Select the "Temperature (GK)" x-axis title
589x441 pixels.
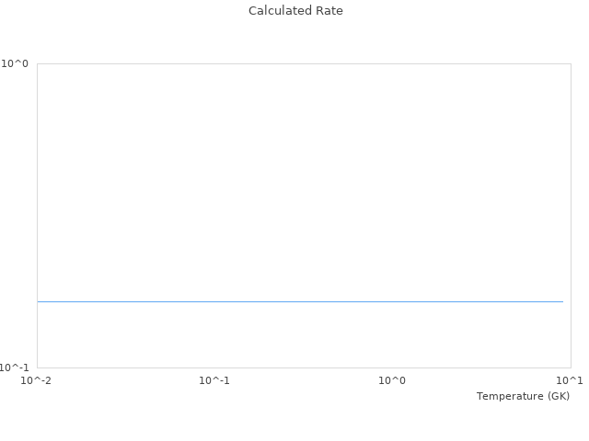(523, 396)
